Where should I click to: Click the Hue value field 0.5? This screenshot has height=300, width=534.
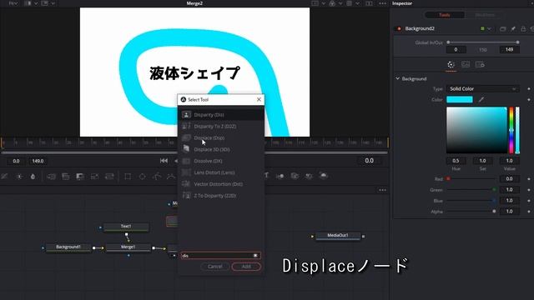point(456,161)
